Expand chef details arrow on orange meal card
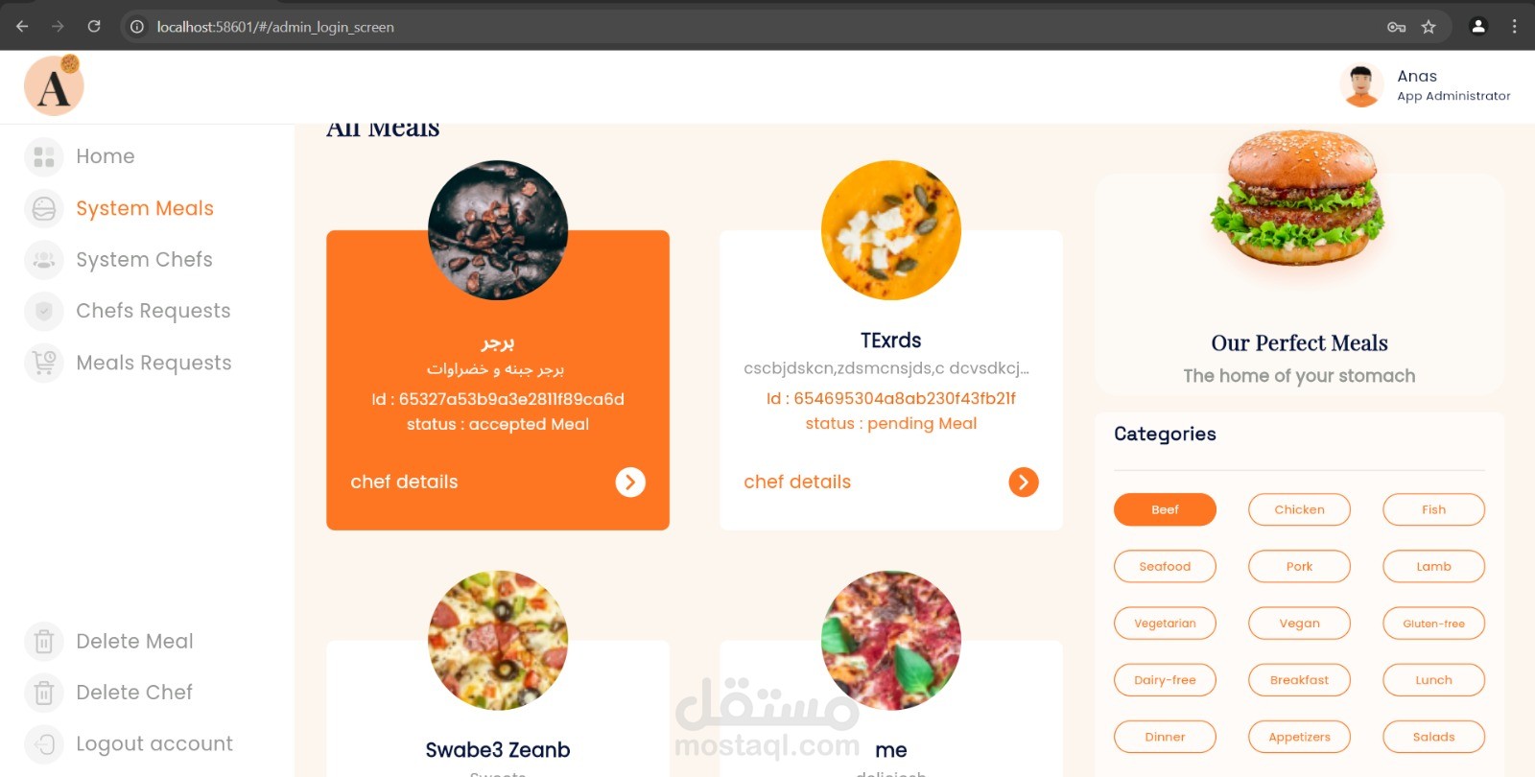The width and height of the screenshot is (1535, 777). point(630,482)
